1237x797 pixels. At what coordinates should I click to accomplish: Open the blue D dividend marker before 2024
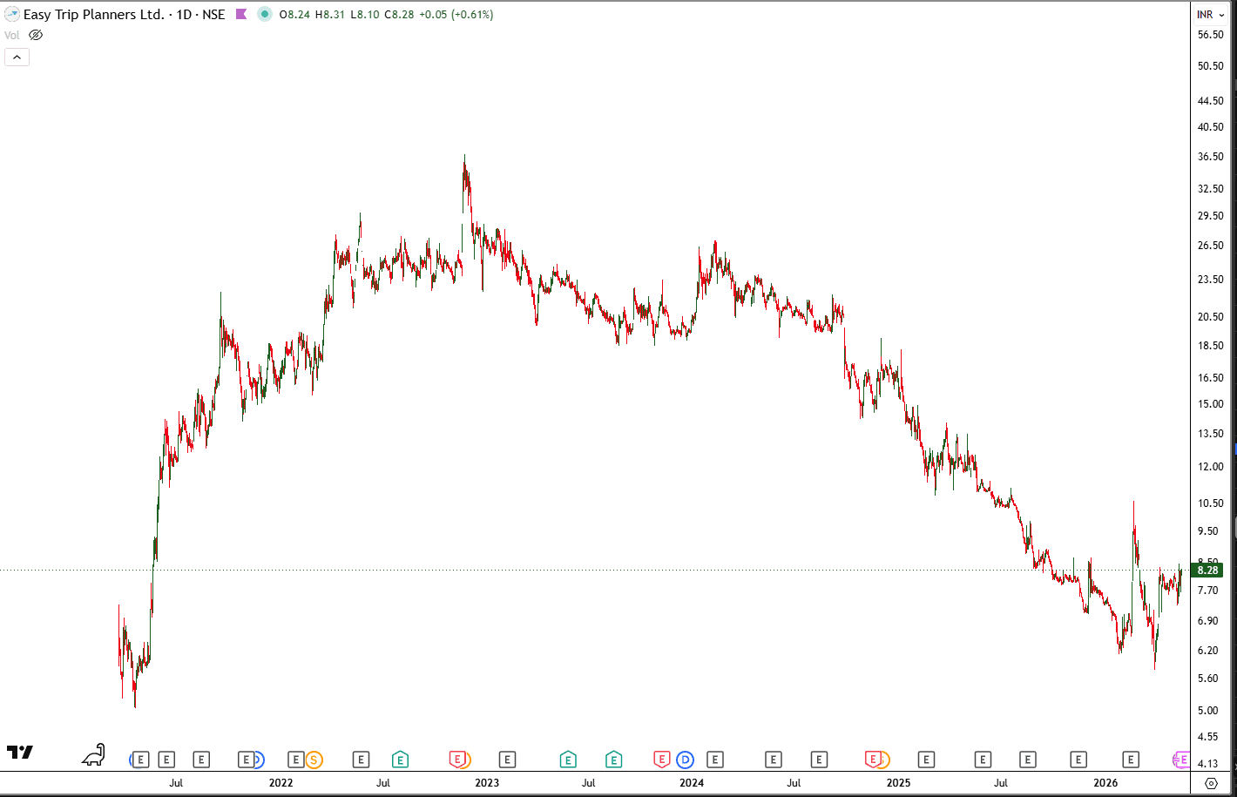click(685, 760)
